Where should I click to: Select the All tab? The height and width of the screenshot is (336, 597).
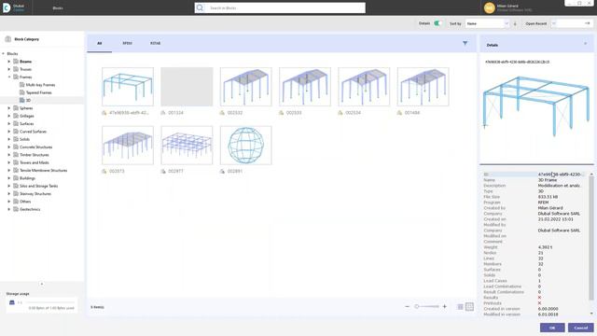coord(100,44)
